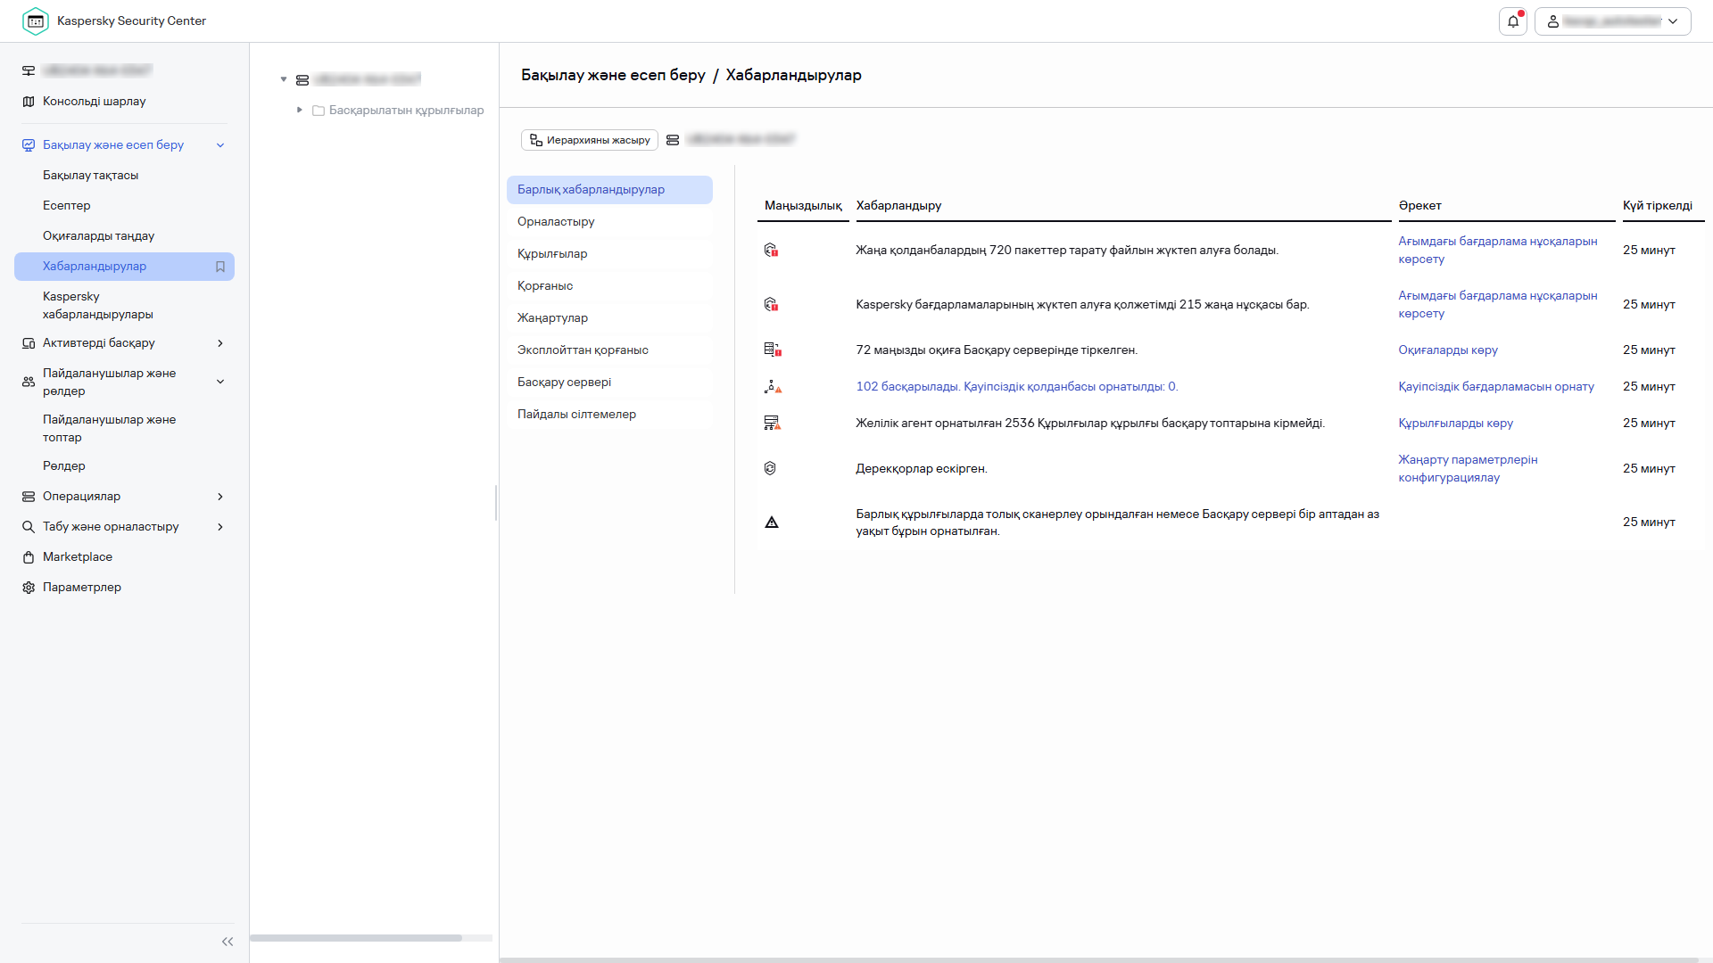Image resolution: width=1713 pixels, height=963 pixels.
Task: Click the Kaspersky Security Center logo
Action: tap(36, 21)
